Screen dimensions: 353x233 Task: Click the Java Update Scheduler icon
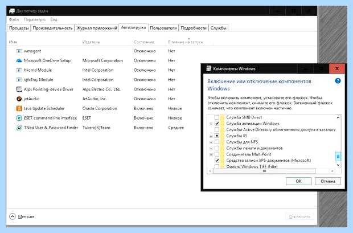(x=19, y=108)
